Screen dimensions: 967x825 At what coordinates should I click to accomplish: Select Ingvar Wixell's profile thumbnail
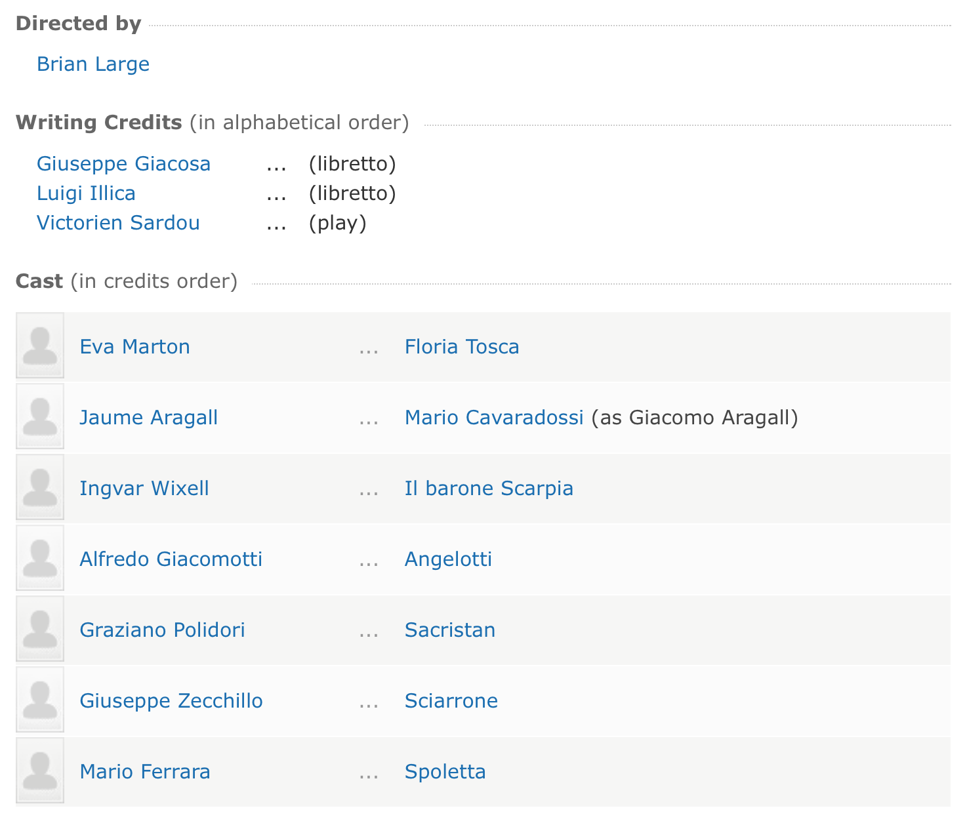click(40, 487)
